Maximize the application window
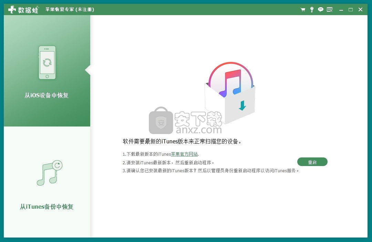 click(351, 10)
